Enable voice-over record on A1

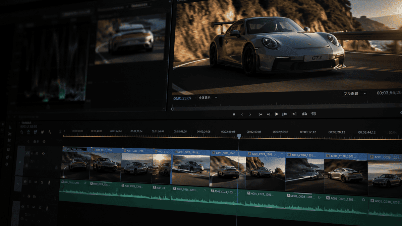[x=49, y=182]
